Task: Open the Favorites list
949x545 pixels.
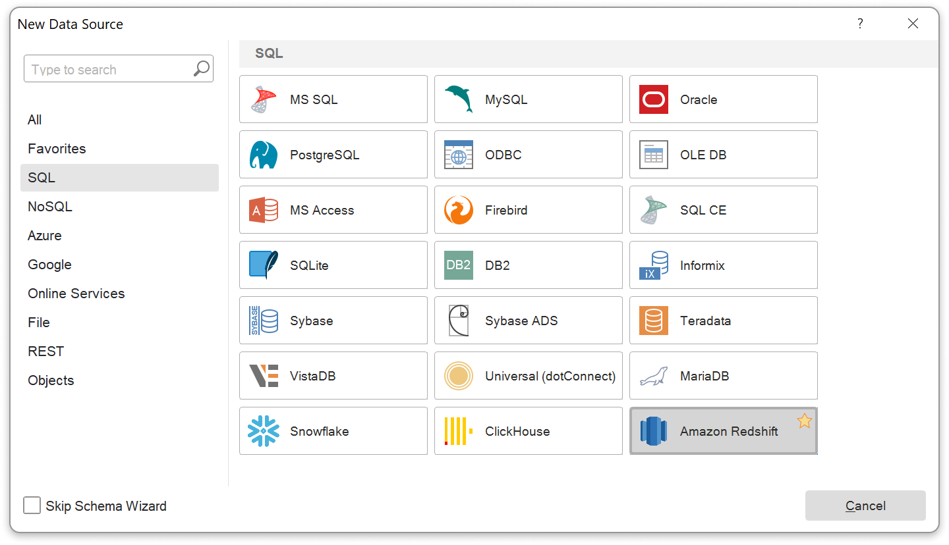Action: [x=57, y=148]
